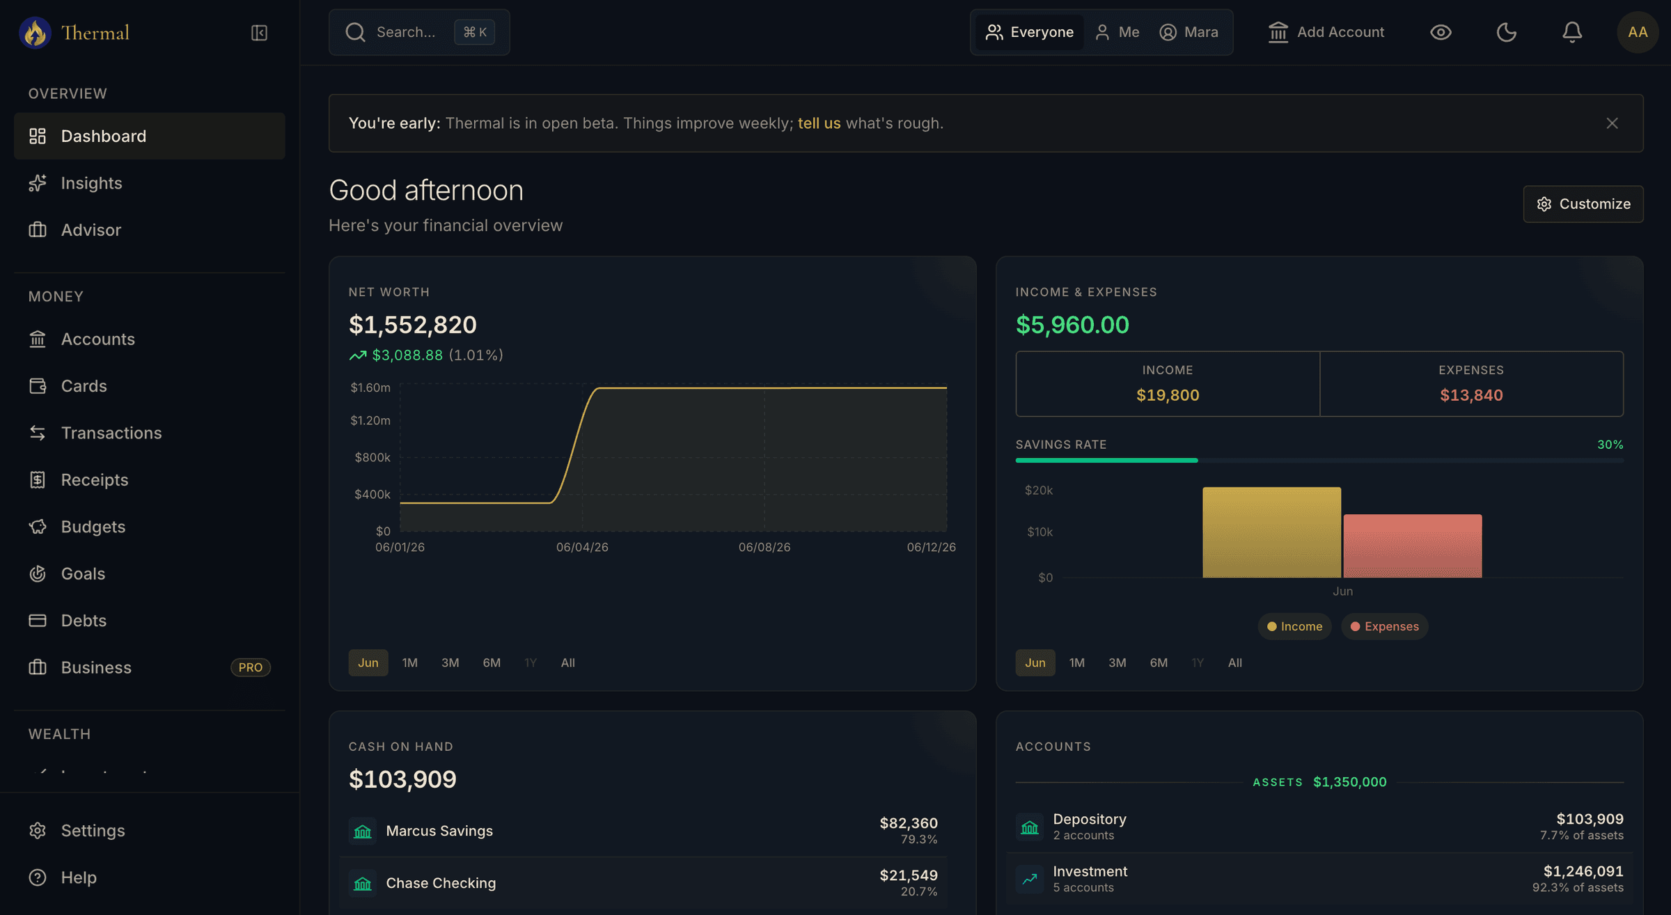1671x915 pixels.
Task: Toggle the Expenses legend series
Action: coord(1384,626)
